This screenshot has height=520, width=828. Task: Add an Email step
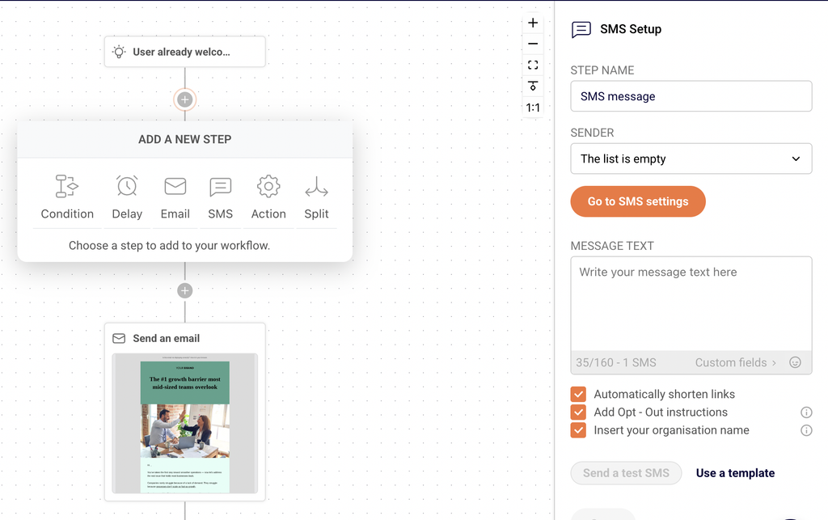pyautogui.click(x=175, y=197)
